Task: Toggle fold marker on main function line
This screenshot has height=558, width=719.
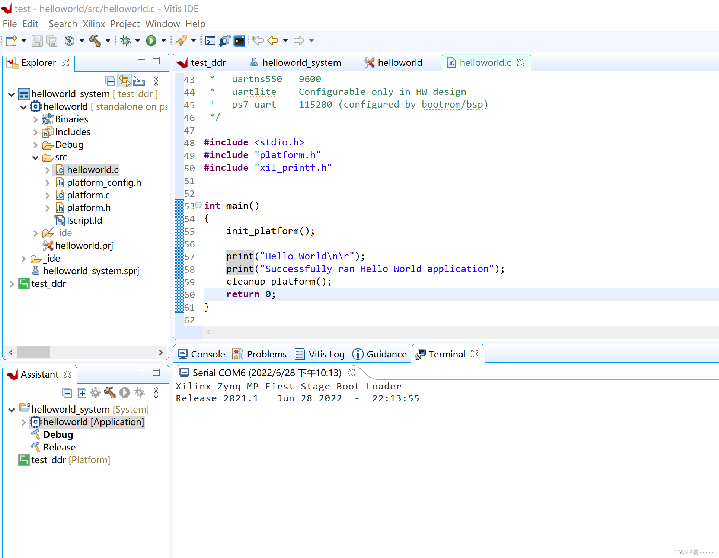Action: point(198,205)
